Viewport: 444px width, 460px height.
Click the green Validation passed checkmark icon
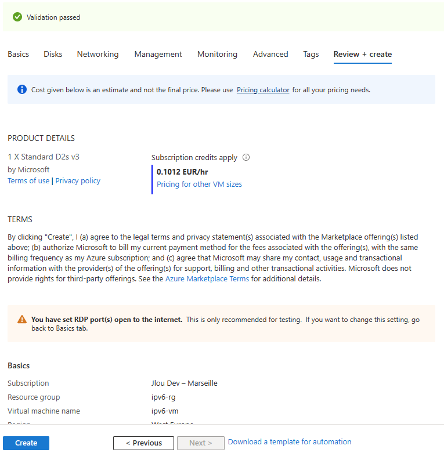[x=17, y=17]
